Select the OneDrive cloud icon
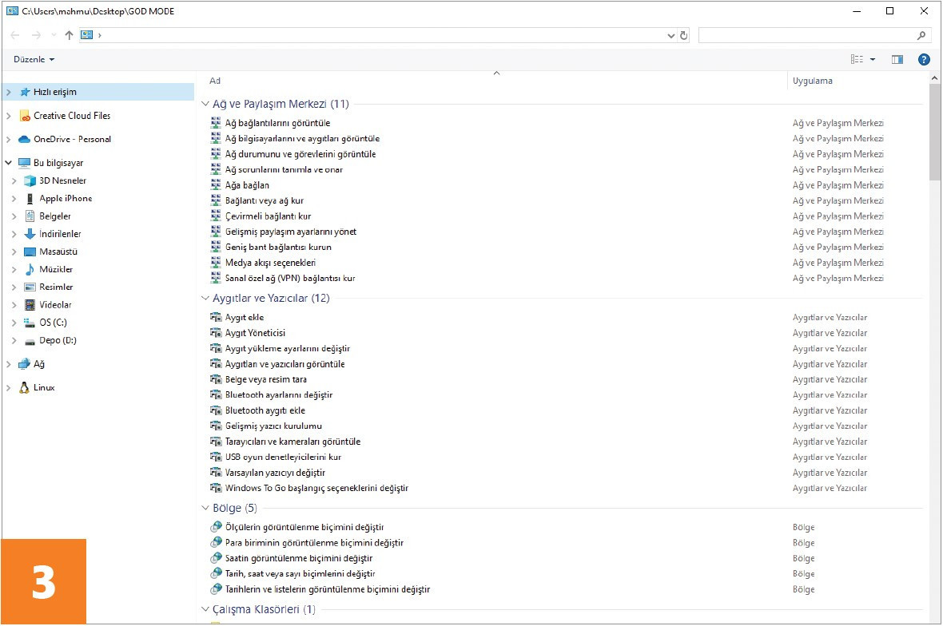943x626 pixels. point(24,140)
